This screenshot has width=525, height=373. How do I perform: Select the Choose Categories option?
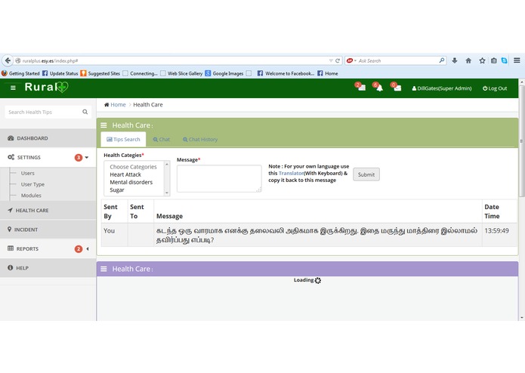[x=133, y=167]
